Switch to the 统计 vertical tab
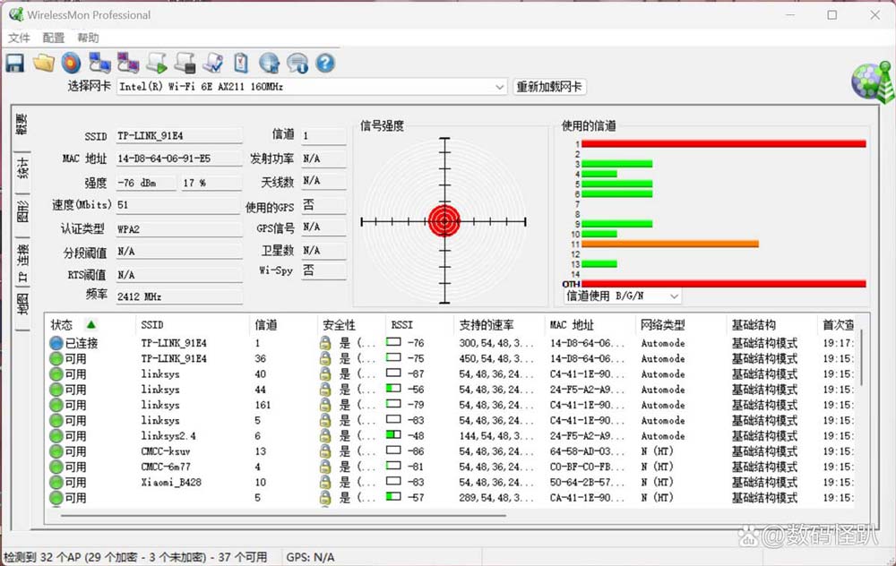The image size is (896, 566). [x=22, y=169]
